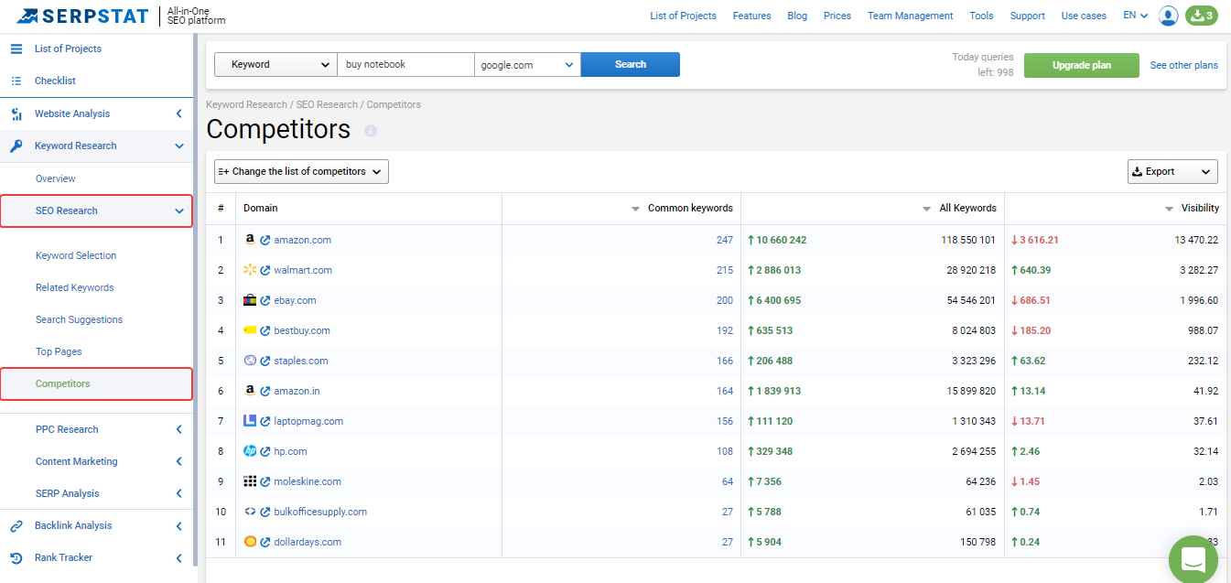Expand the PPC Research submenu
Viewport: 1231px width, 583px height.
(x=178, y=429)
